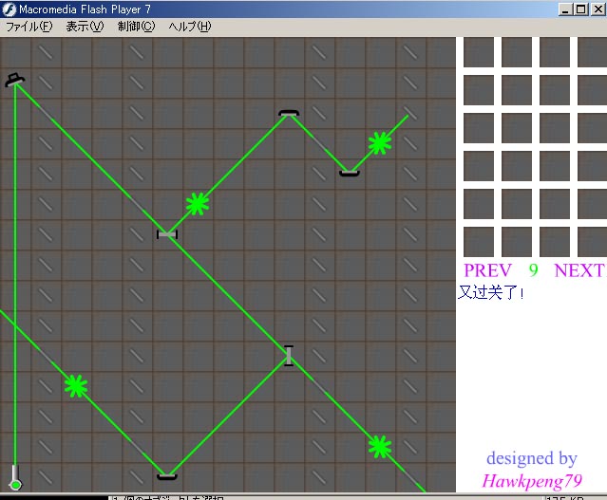
Task: Click the lit star next to horizontal splitter
Action: pos(198,204)
